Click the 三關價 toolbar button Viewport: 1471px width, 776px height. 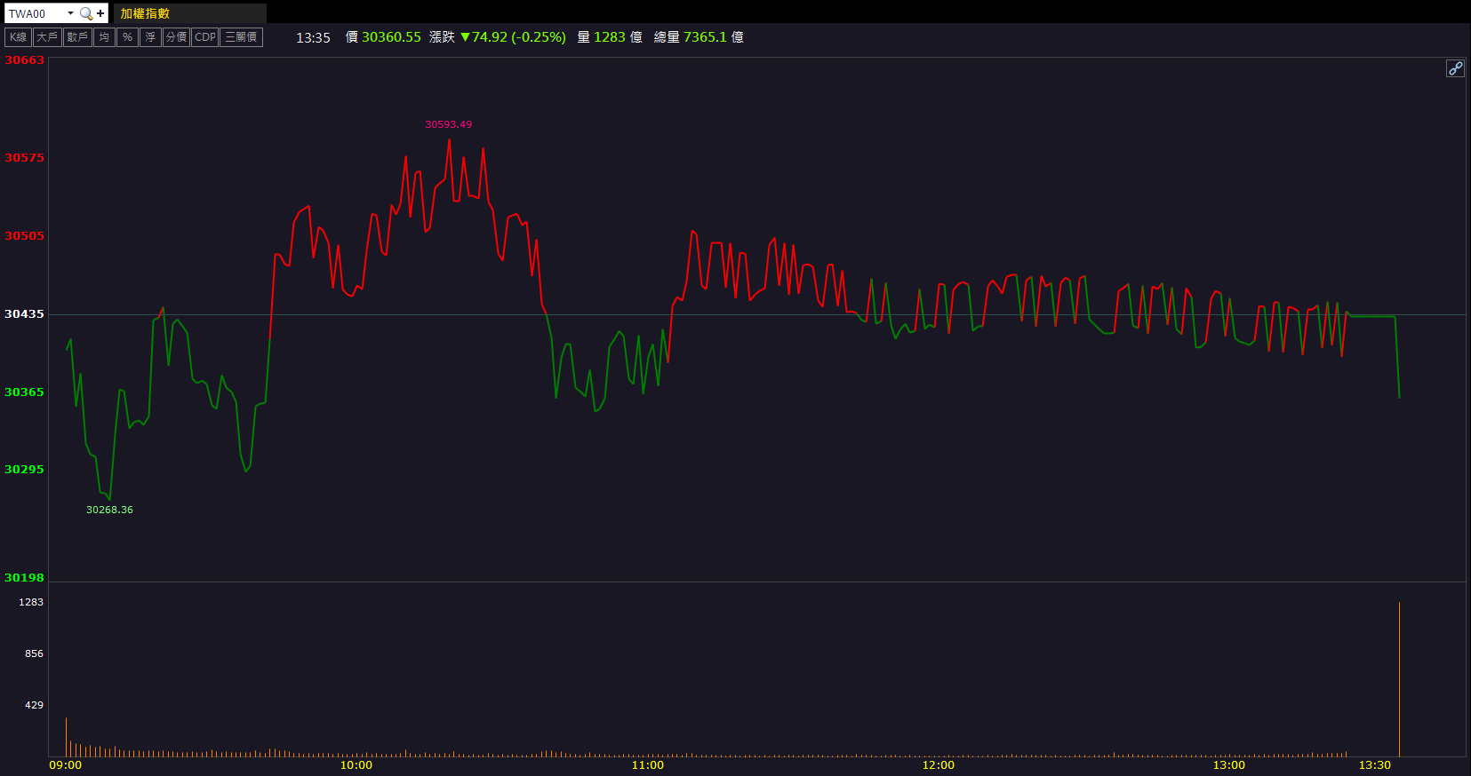[x=241, y=37]
